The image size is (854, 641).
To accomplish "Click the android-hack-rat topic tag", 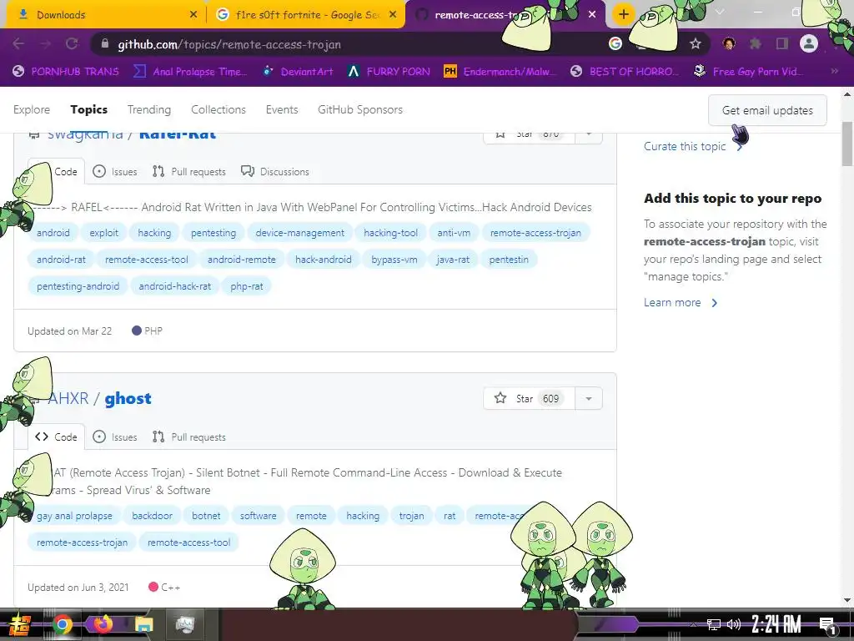I will click(x=175, y=286).
